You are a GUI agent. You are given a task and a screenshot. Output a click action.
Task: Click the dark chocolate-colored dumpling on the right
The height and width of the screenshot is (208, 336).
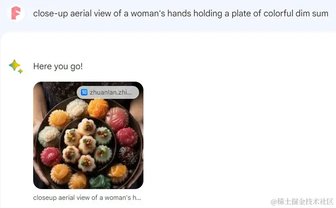click(128, 156)
